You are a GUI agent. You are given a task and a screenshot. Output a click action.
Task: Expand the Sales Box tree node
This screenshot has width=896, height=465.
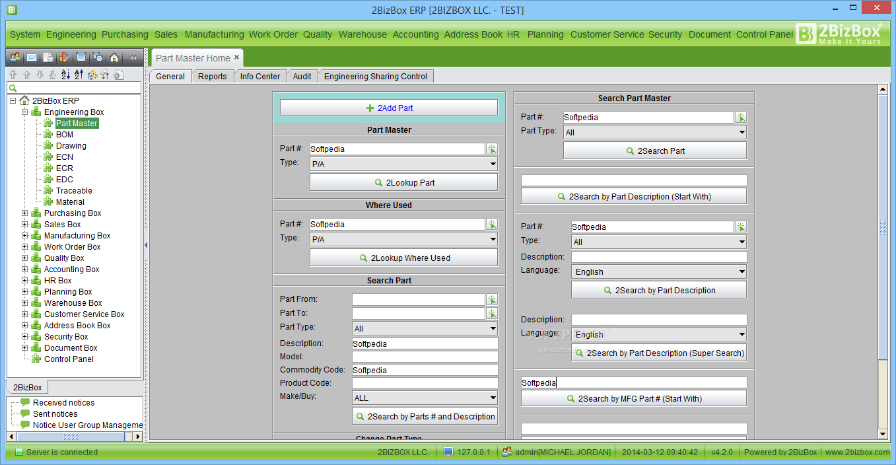click(25, 225)
